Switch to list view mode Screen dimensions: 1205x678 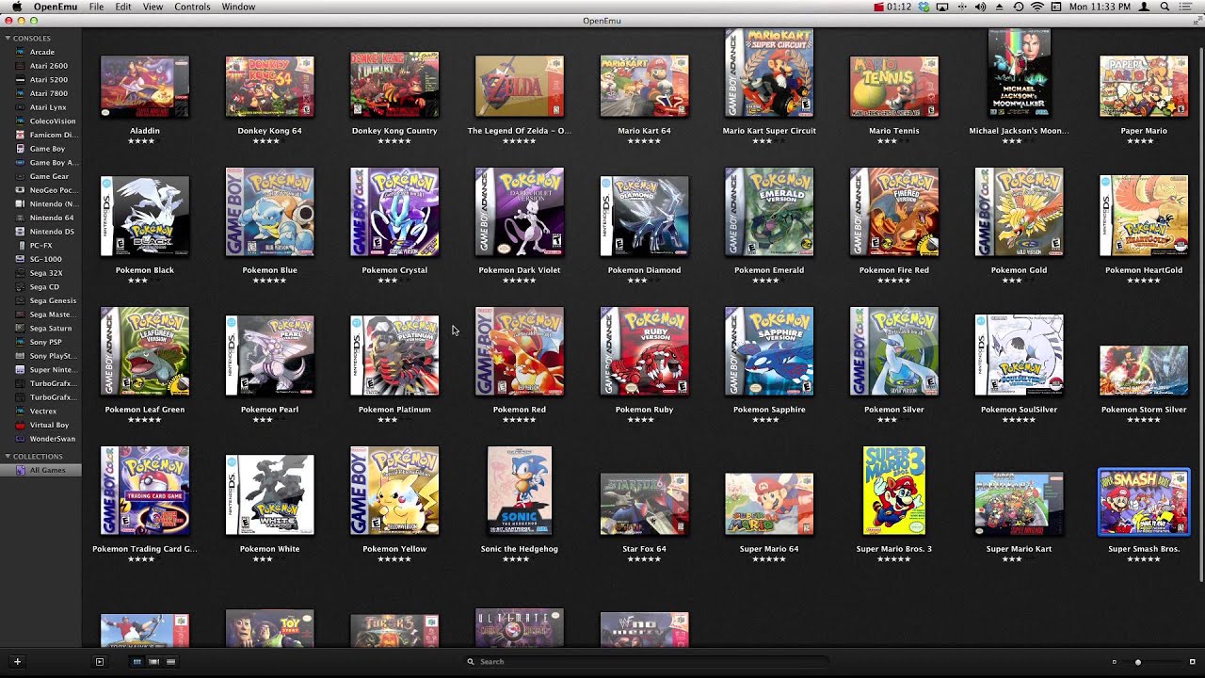pos(170,662)
